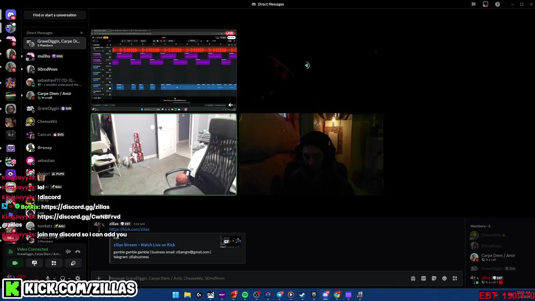Open Discord home direct messages icon
Screen dimensions: 535x301
[11, 15]
